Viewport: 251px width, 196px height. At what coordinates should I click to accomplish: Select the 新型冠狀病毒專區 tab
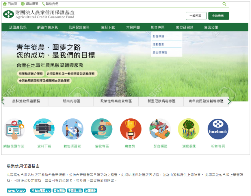tap(161, 101)
